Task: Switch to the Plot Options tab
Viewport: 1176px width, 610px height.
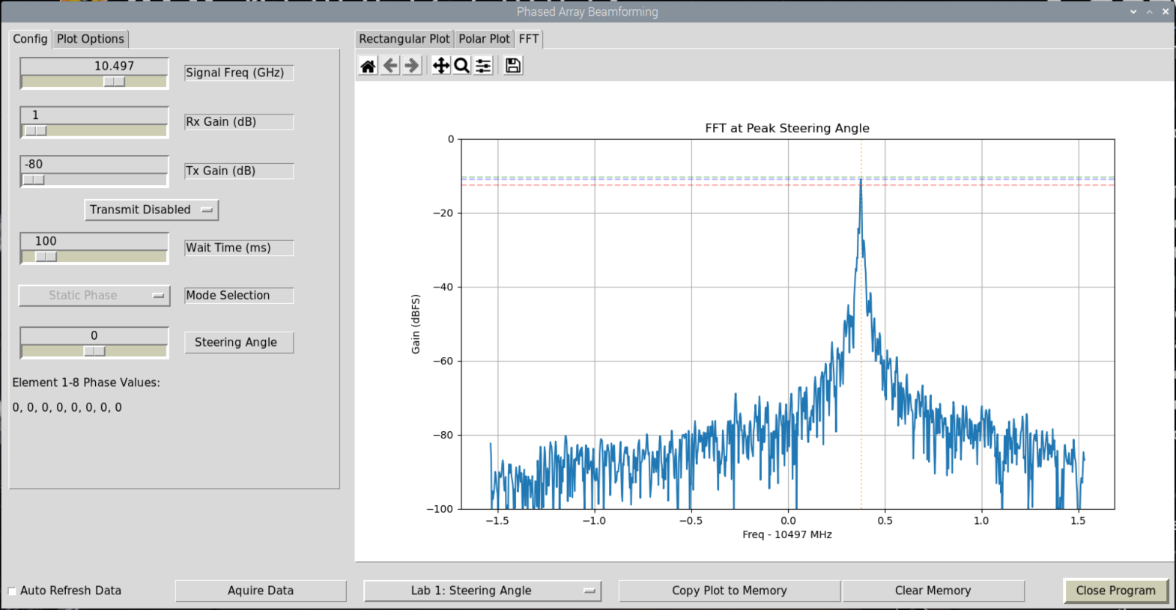Action: pos(91,39)
